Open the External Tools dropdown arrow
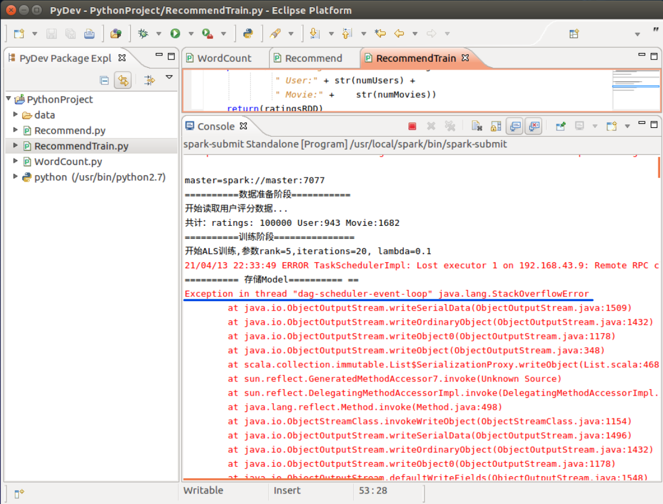Image resolution: width=663 pixels, height=504 pixels. [223, 34]
